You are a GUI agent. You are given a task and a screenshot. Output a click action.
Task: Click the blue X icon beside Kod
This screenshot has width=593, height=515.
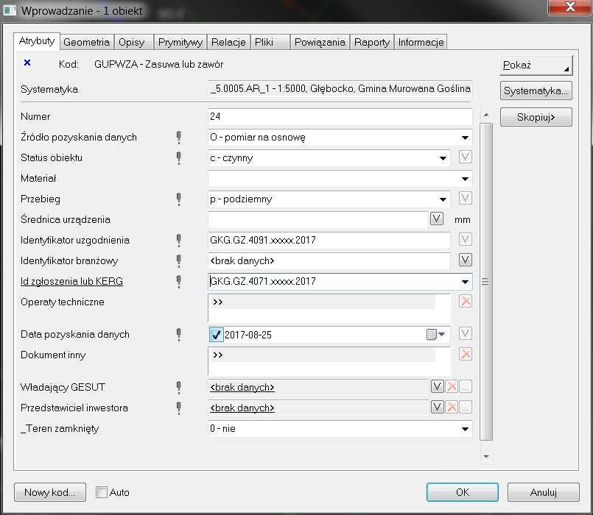tap(27, 63)
